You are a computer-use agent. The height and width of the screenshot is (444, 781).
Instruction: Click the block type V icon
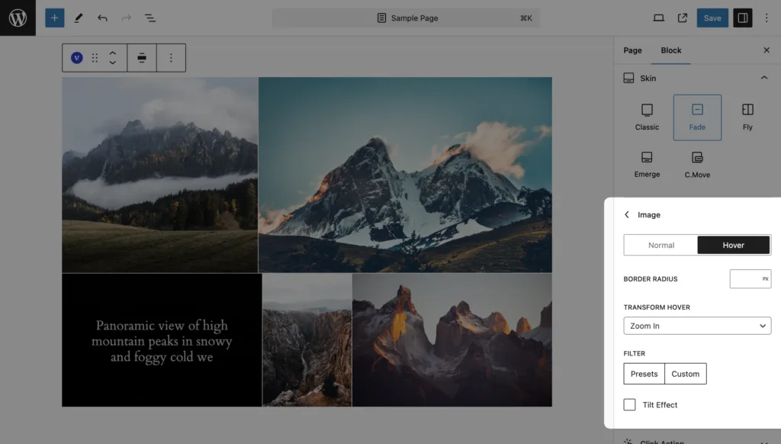click(77, 58)
